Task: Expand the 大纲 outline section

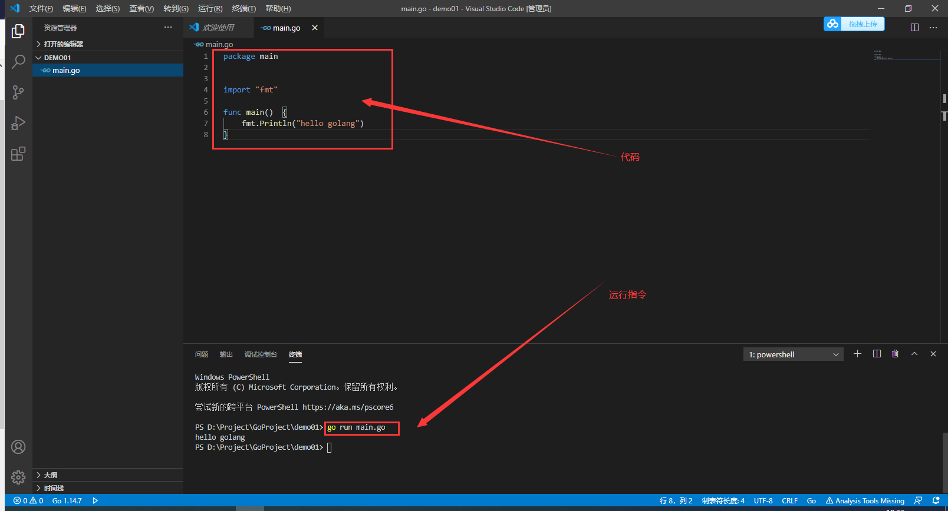Action: 51,475
